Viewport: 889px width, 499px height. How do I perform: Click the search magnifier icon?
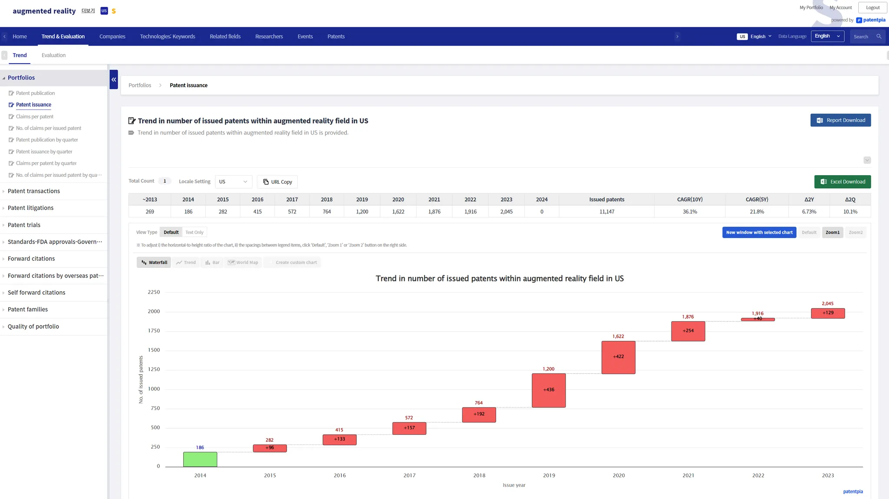[x=879, y=36]
